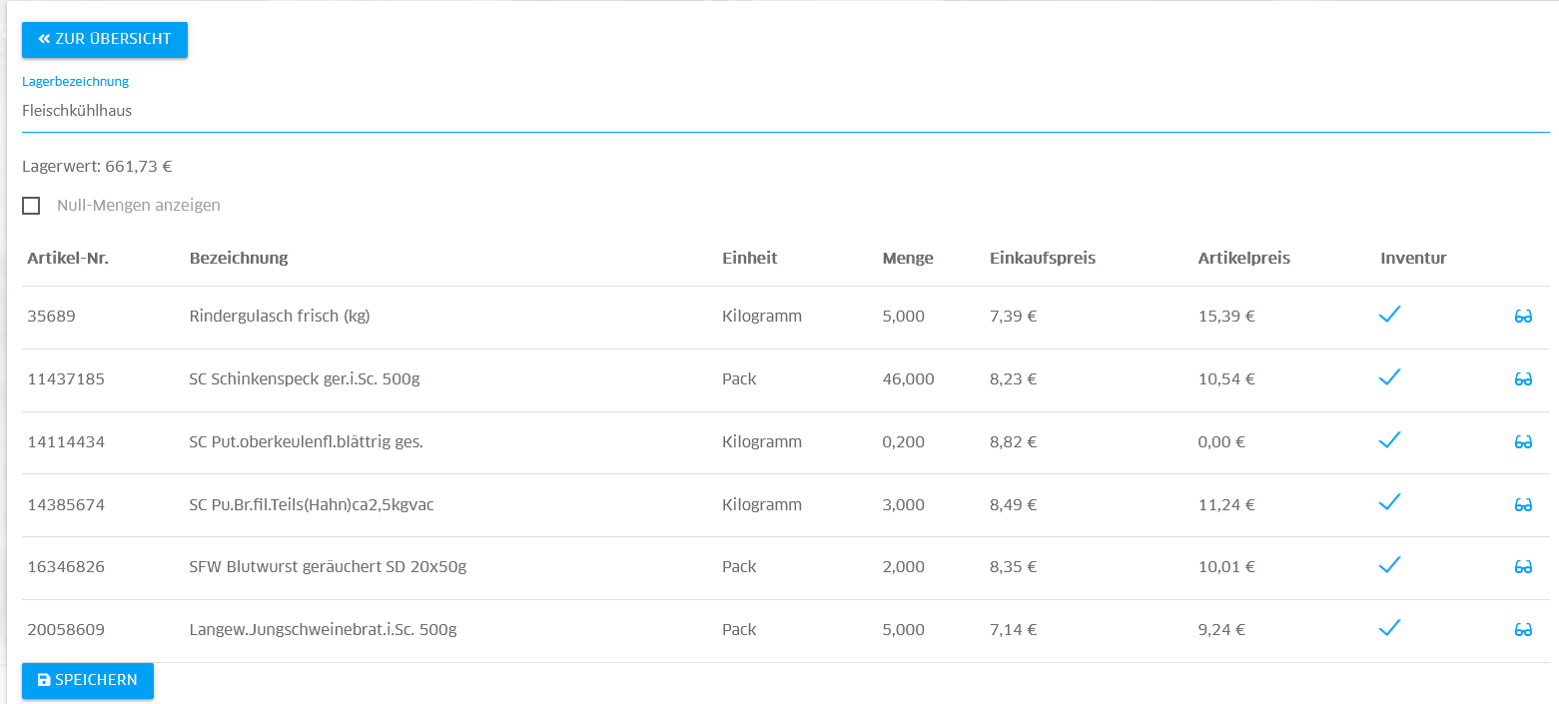1559x704 pixels.
Task: Open details icon for SC Schinkenspeck row
Action: pos(1523,379)
